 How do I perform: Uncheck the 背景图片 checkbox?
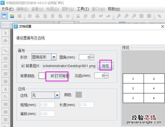click(23, 66)
